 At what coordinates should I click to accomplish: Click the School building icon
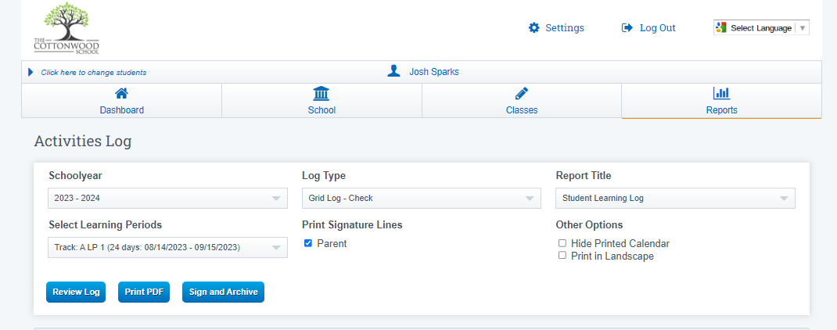(322, 94)
